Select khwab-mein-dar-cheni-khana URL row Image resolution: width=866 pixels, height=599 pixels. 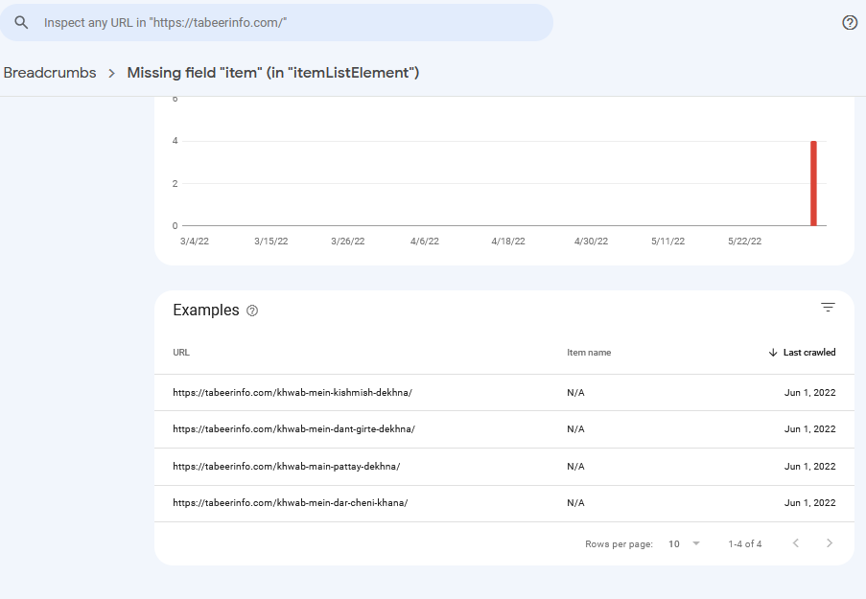pyautogui.click(x=290, y=503)
